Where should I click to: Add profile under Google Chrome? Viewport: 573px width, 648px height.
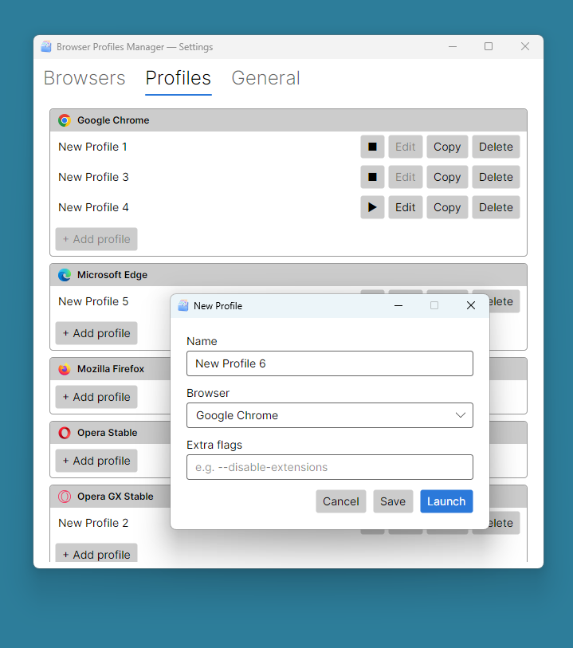96,239
